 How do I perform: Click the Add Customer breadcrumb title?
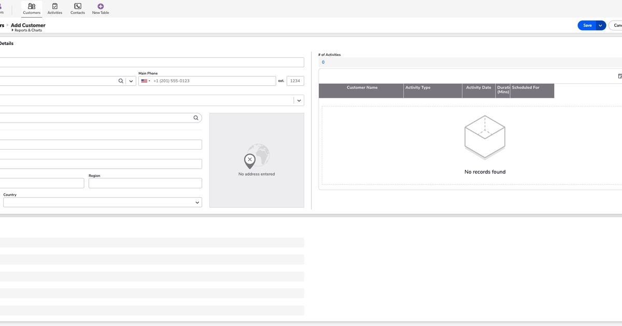click(x=28, y=25)
